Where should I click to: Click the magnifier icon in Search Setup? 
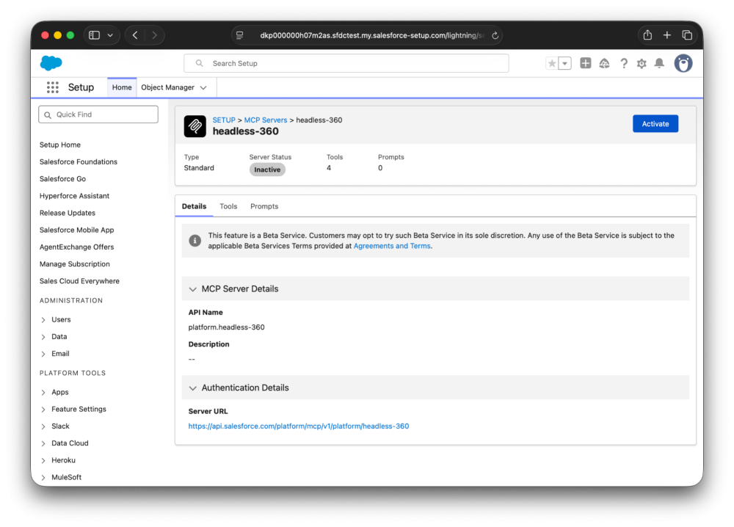click(199, 63)
